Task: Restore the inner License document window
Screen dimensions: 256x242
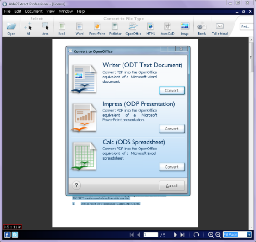Action: [244, 11]
